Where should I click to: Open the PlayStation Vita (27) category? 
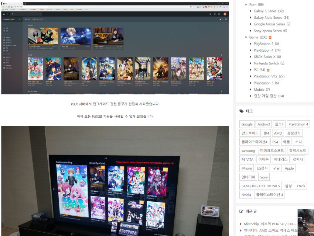pyautogui.click(x=269, y=76)
